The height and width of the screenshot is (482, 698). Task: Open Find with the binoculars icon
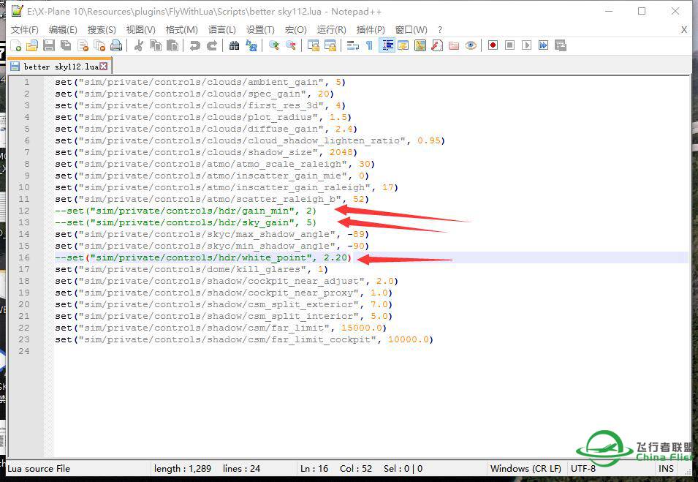234,45
